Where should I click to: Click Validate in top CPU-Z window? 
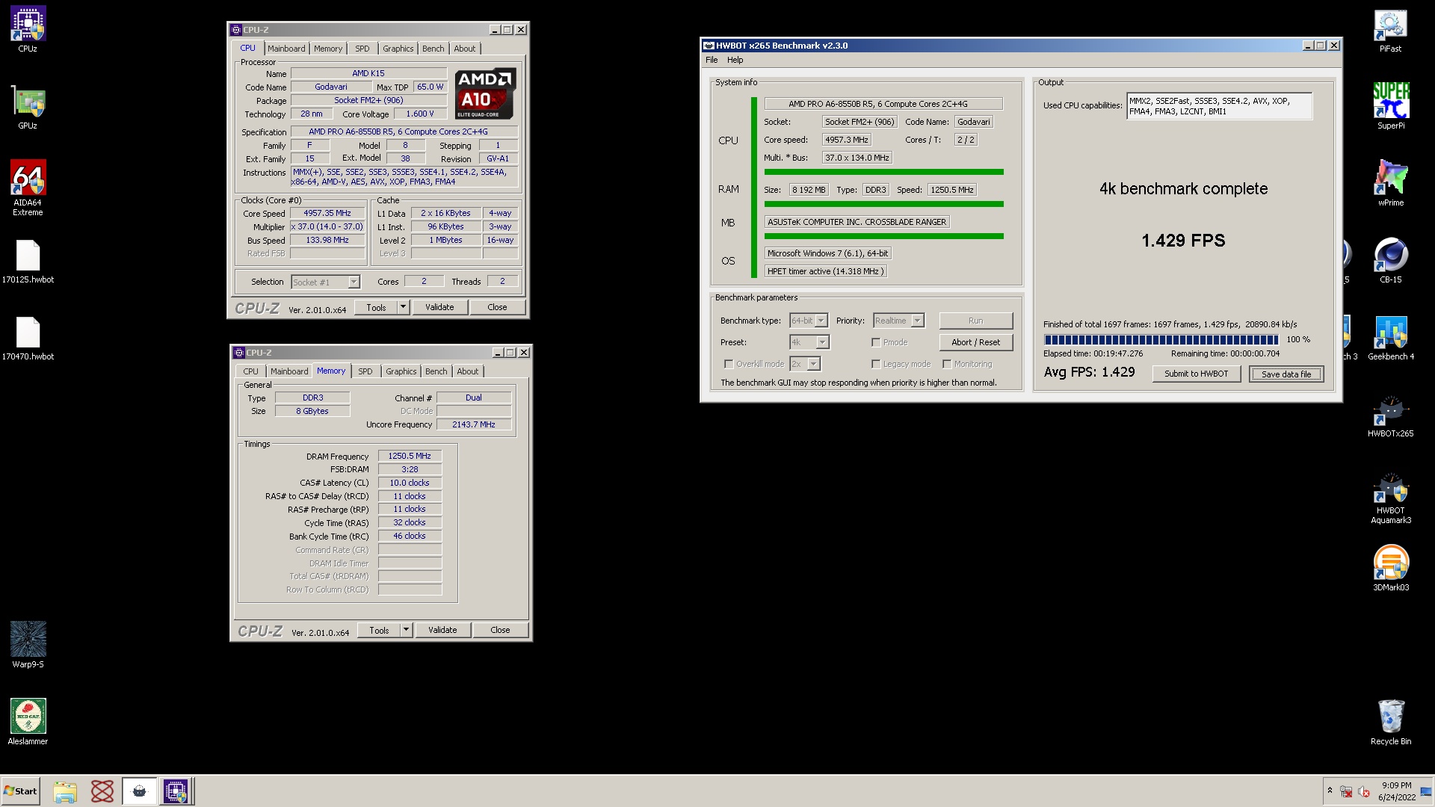pyautogui.click(x=439, y=307)
